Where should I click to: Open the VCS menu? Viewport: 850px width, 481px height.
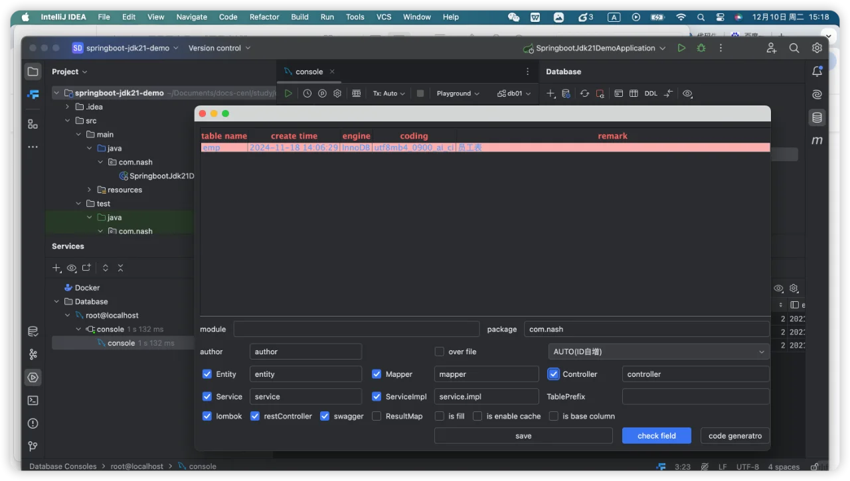[384, 17]
